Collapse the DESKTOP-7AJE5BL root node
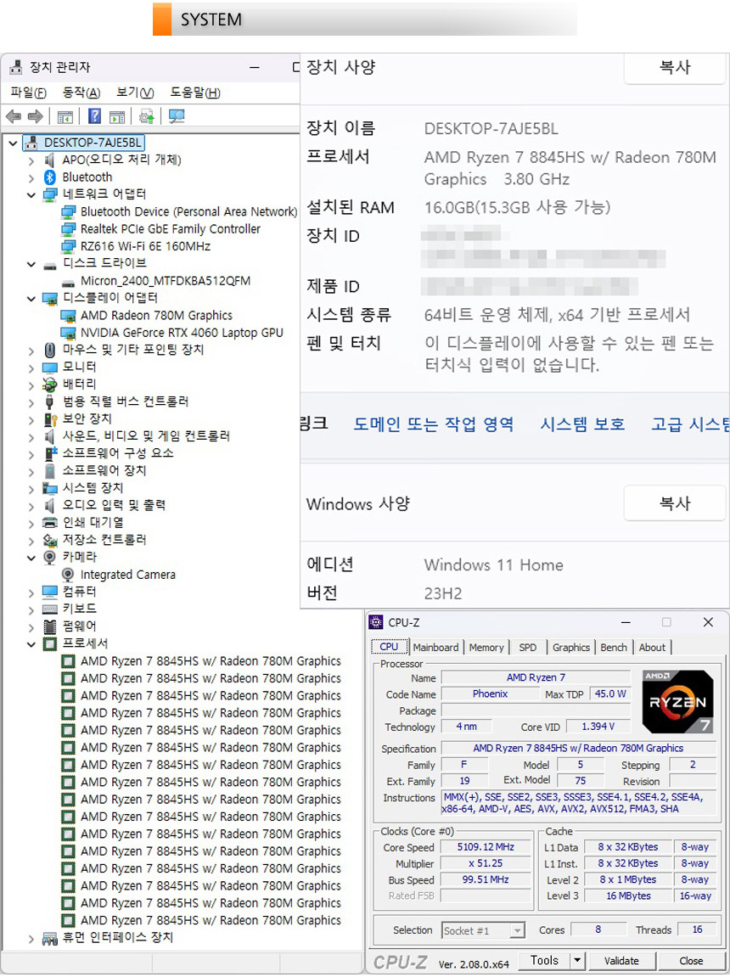This screenshot has height=977, width=730. click(x=13, y=143)
